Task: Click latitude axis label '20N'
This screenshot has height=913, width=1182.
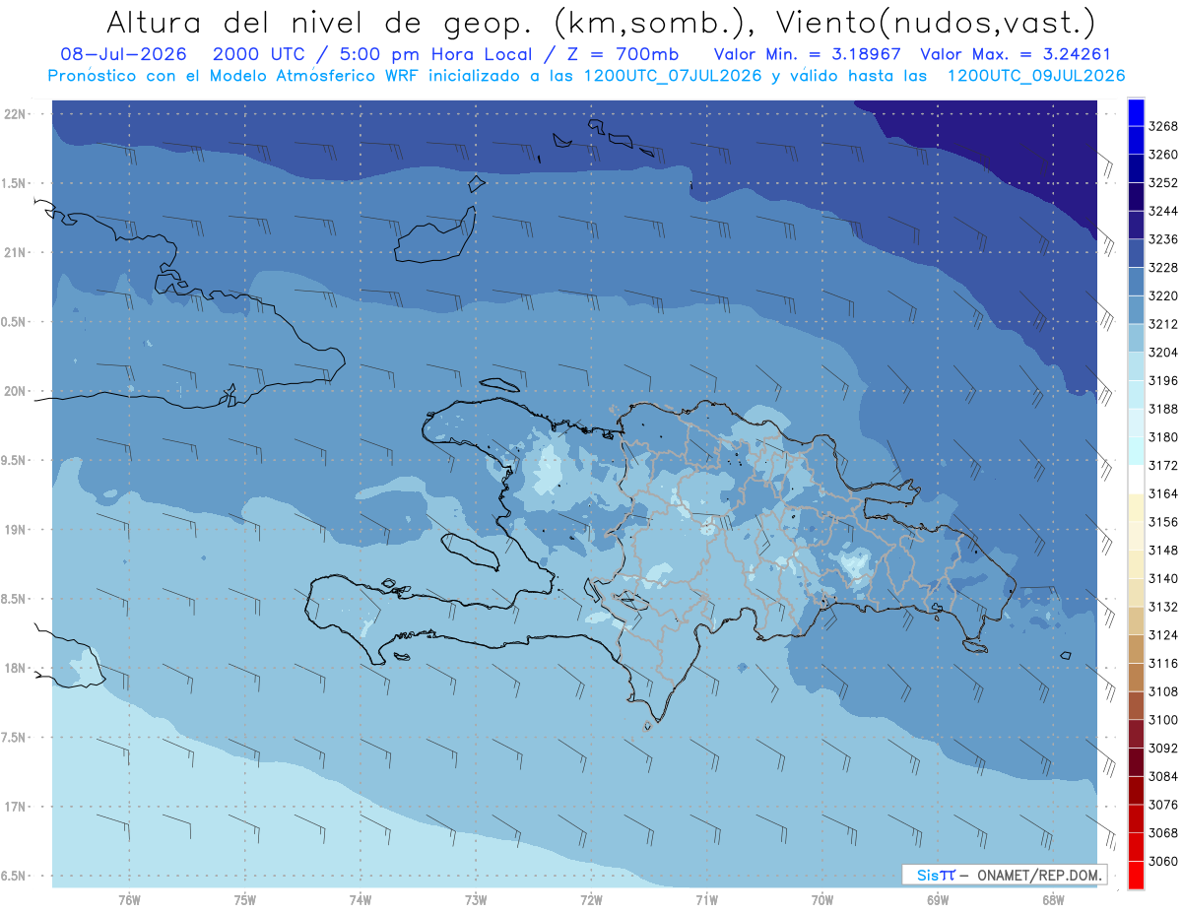Action: coord(16,391)
